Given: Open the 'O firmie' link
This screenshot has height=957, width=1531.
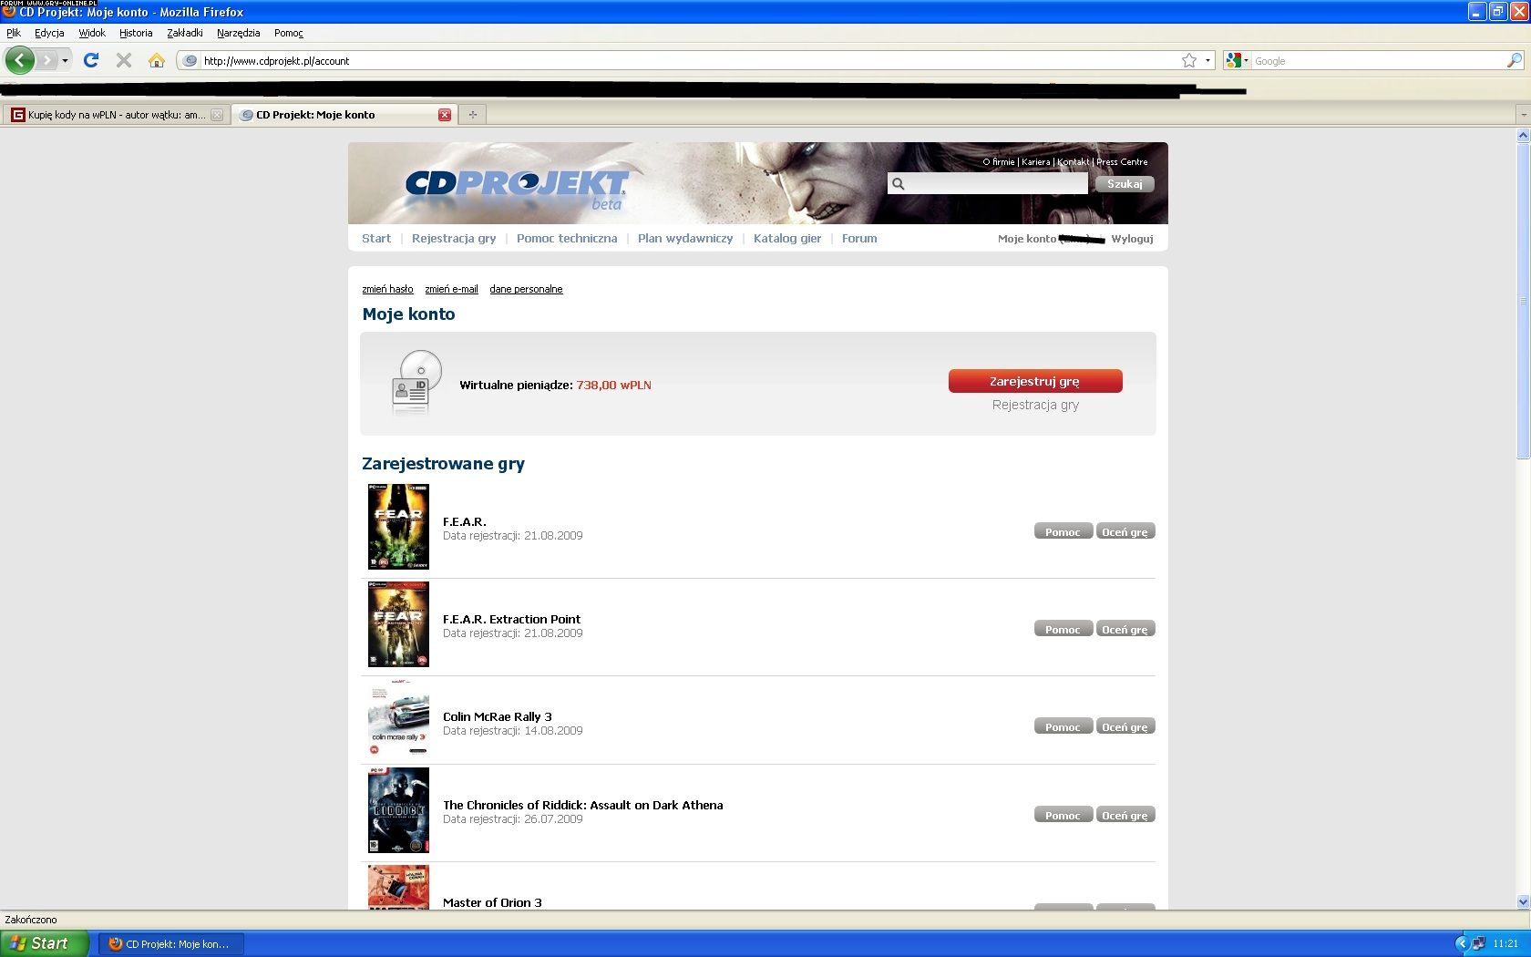Looking at the screenshot, I should 998,161.
